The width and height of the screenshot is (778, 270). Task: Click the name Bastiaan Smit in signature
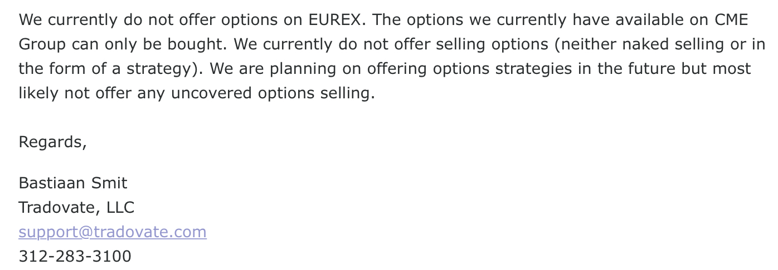[x=73, y=183]
